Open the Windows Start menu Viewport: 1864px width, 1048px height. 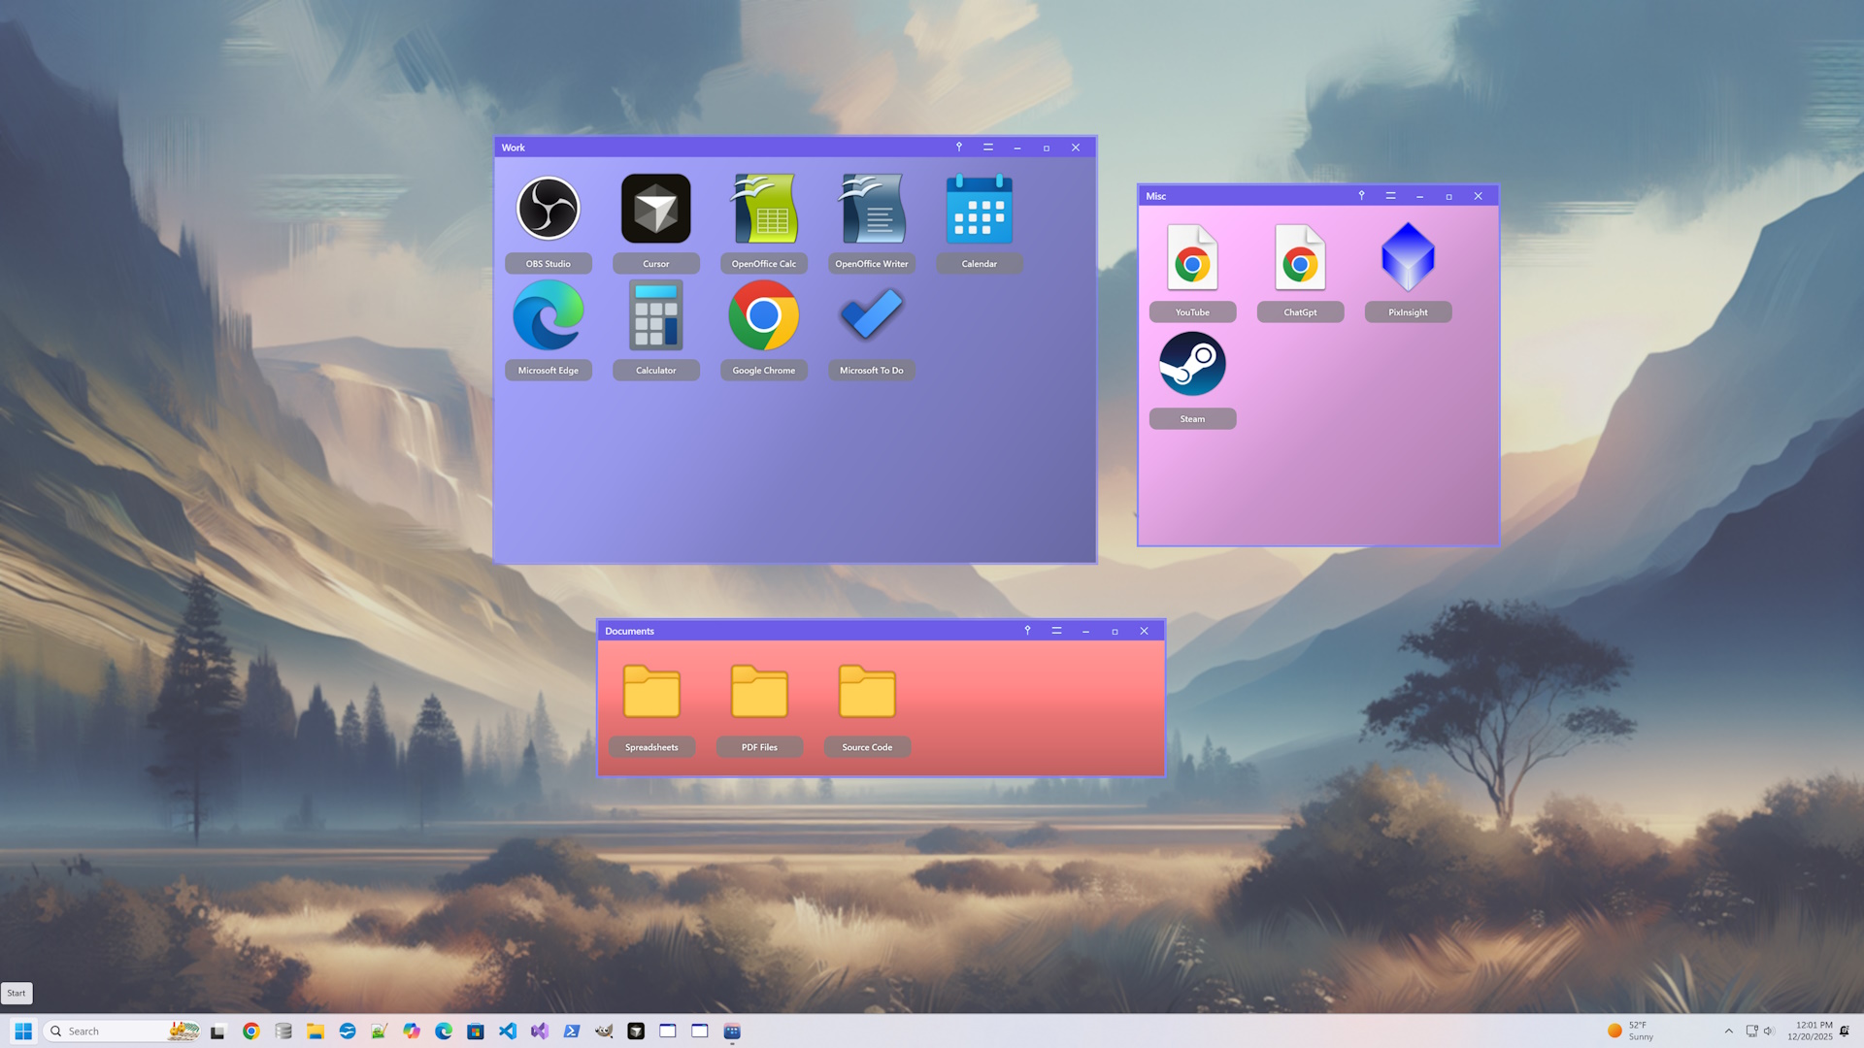click(x=21, y=1031)
